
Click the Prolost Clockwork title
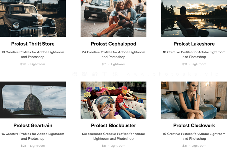194,125
